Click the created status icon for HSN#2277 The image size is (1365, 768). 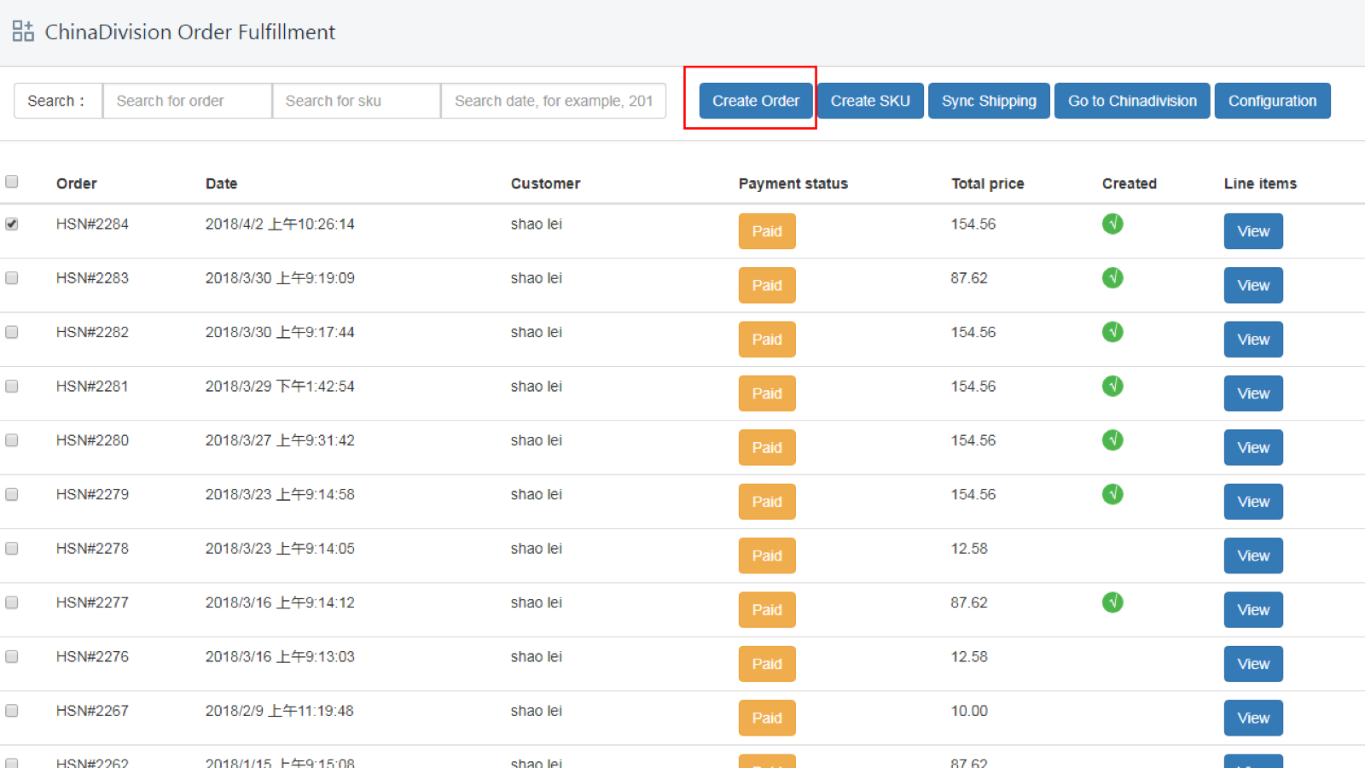[x=1112, y=602]
